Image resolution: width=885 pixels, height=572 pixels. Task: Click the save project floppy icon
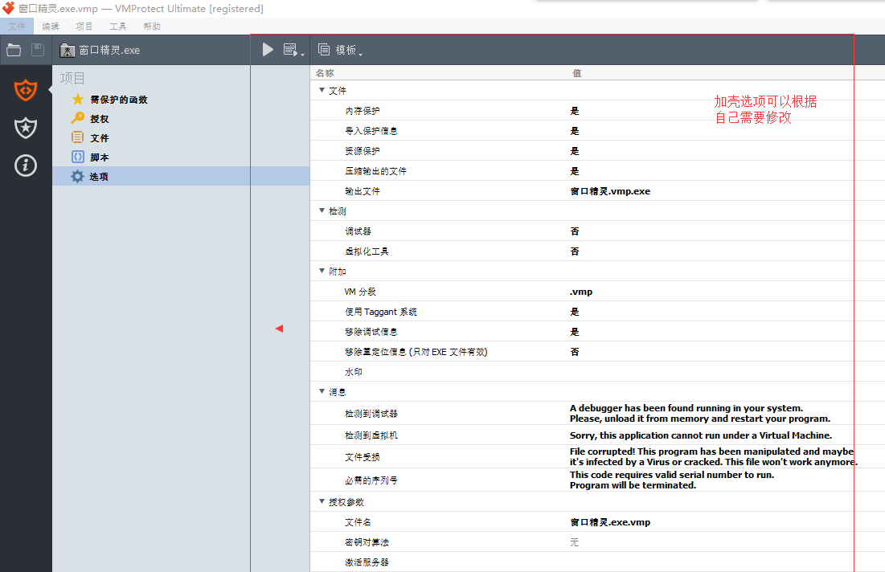point(38,50)
